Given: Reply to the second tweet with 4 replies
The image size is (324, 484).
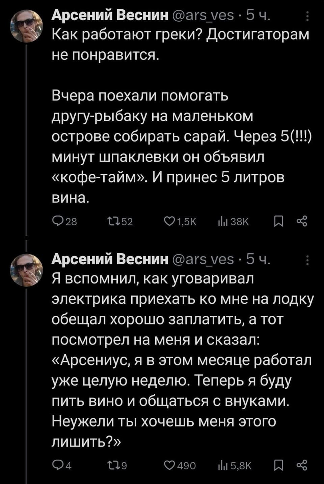Looking at the screenshot, I should click(58, 466).
